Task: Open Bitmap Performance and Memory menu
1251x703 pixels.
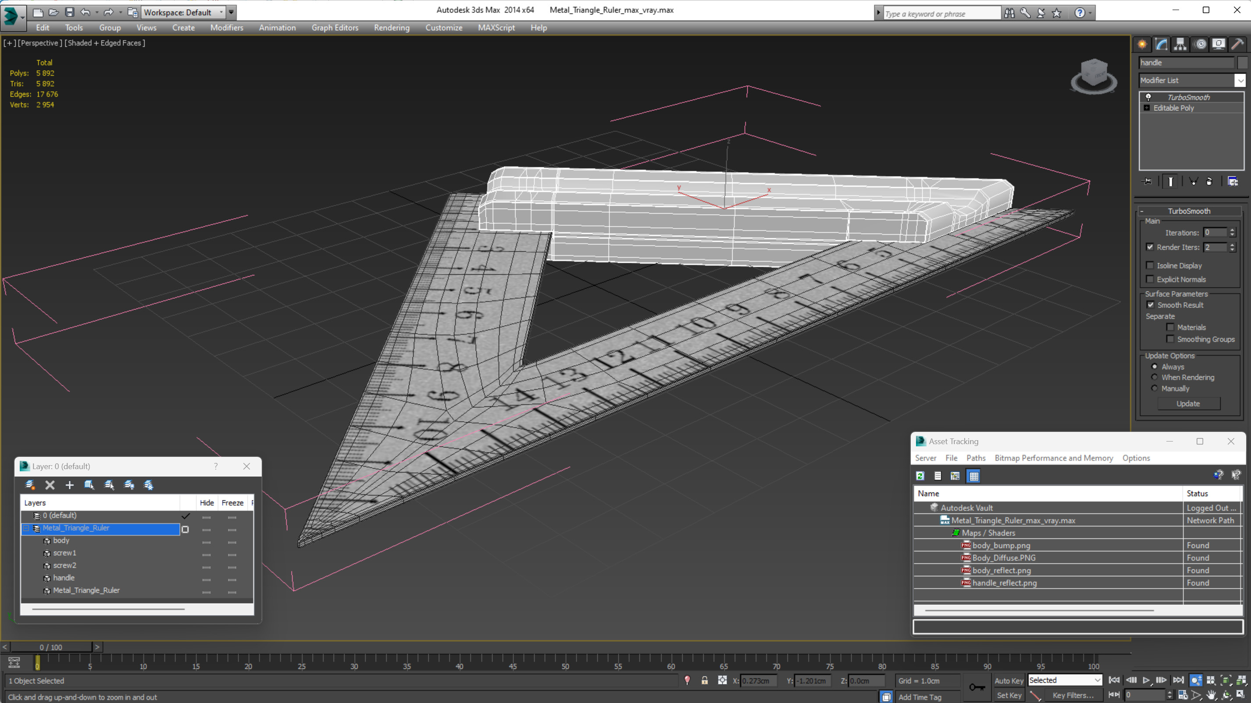Action: [x=1053, y=458]
